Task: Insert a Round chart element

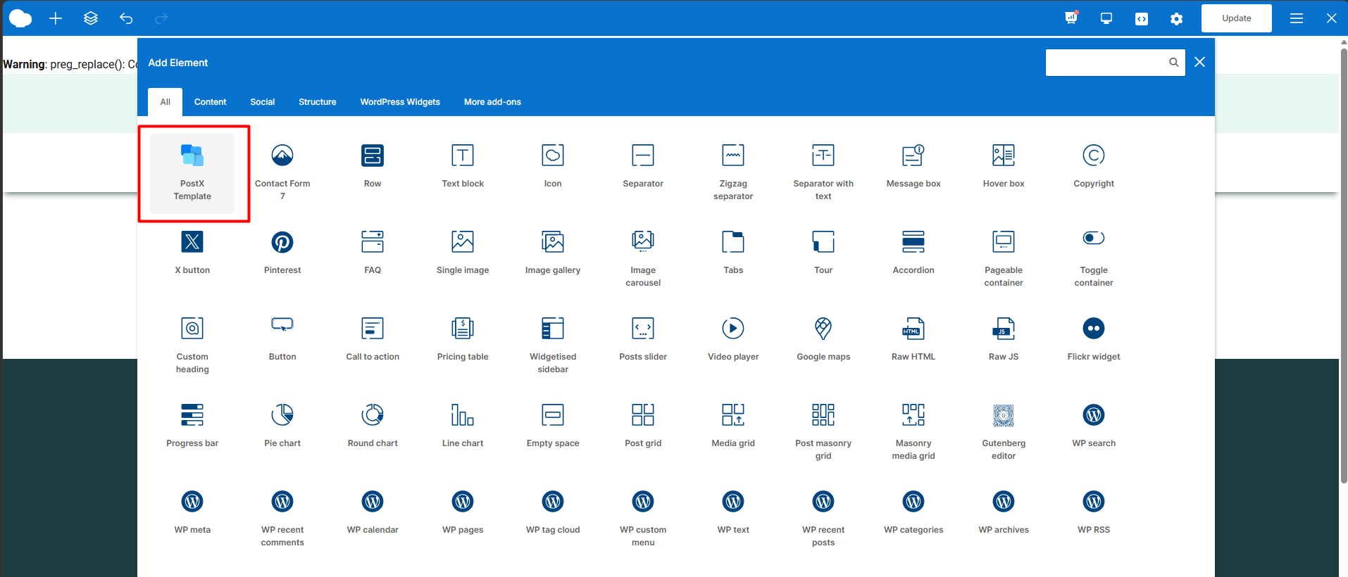Action: pos(373,426)
